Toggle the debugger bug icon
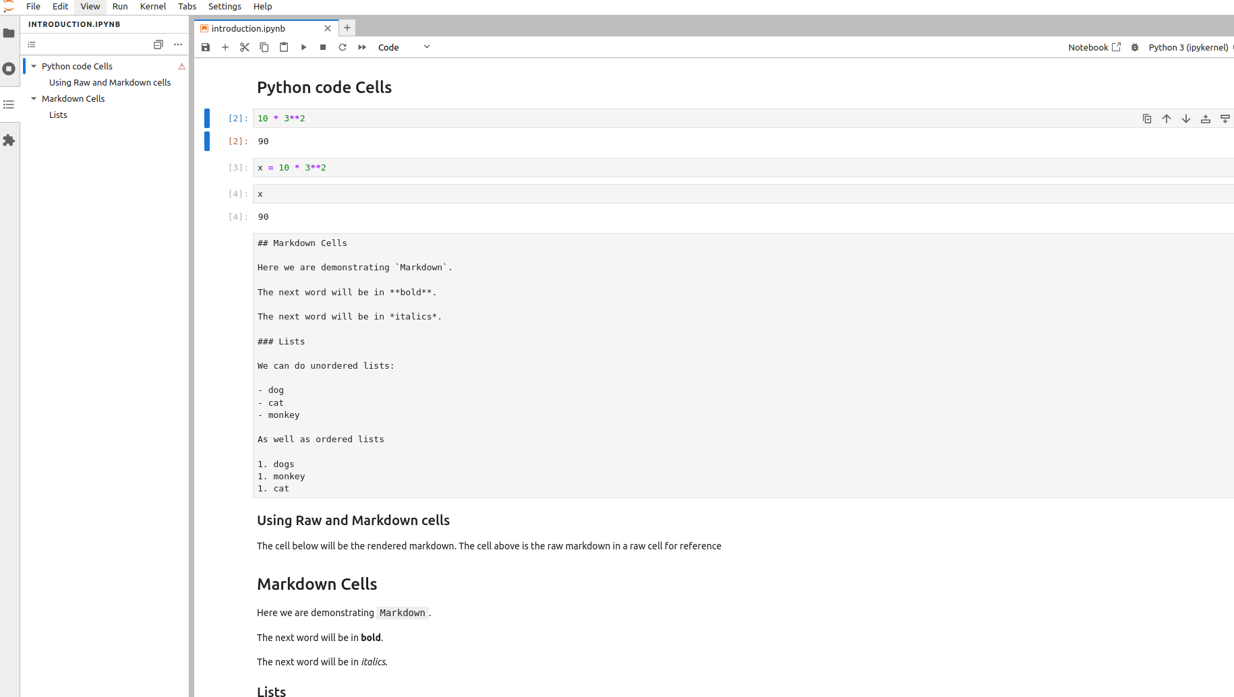The image size is (1234, 697). point(1135,47)
